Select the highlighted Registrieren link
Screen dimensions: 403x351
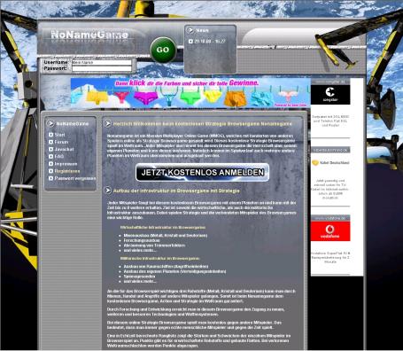point(67,171)
